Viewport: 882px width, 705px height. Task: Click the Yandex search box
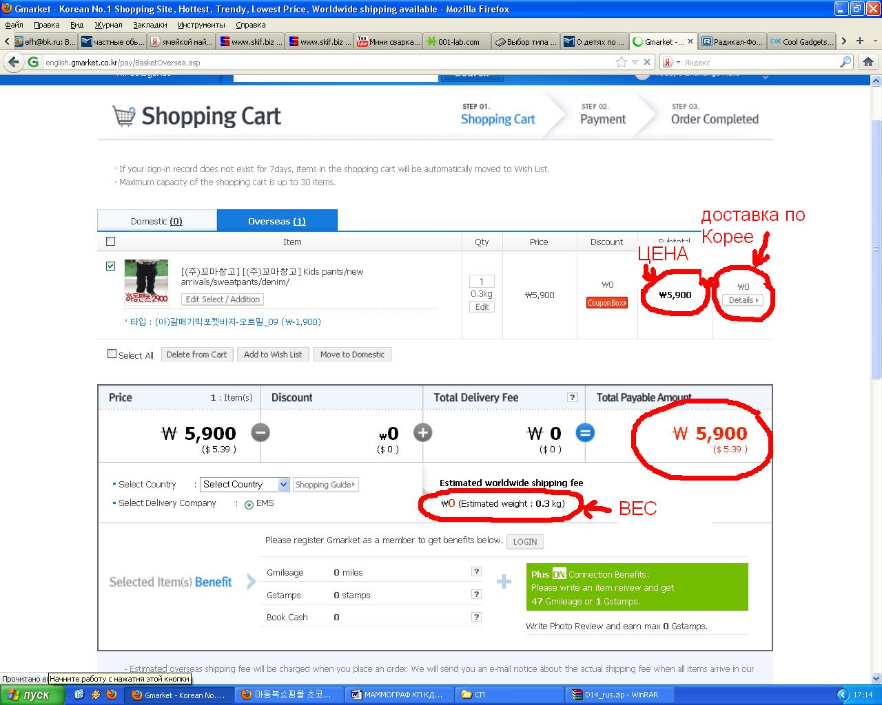pos(758,62)
